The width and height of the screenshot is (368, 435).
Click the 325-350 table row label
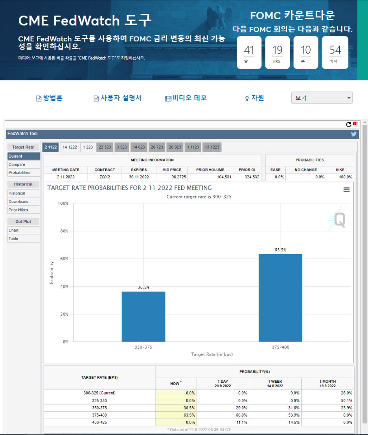click(x=99, y=400)
